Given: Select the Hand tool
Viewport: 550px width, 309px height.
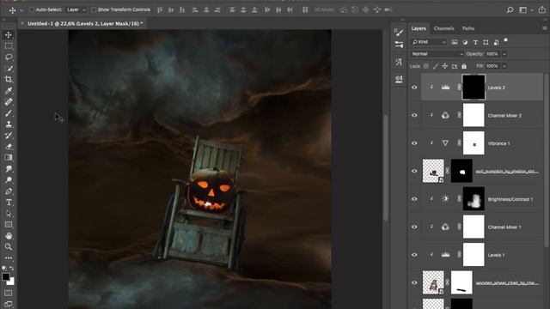Looking at the screenshot, I should [9, 236].
